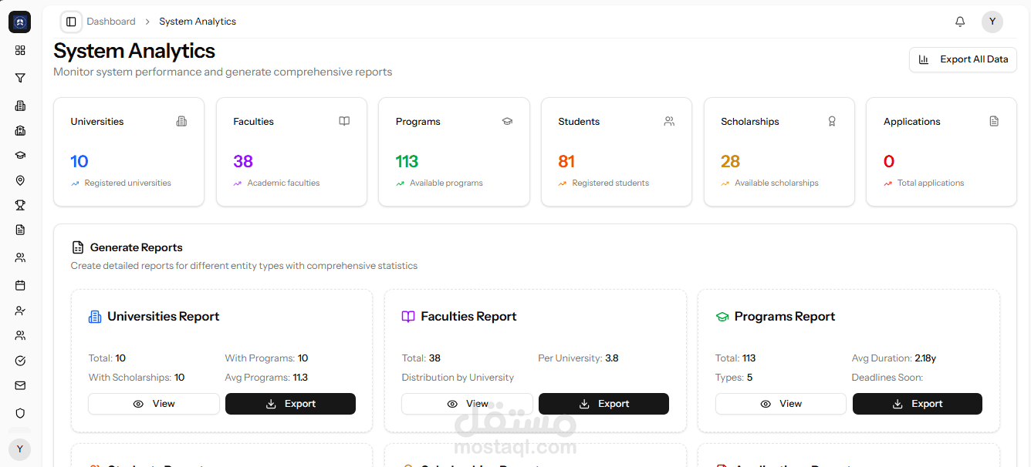
Task: Click the app logo in sidebar
Action: [20, 22]
